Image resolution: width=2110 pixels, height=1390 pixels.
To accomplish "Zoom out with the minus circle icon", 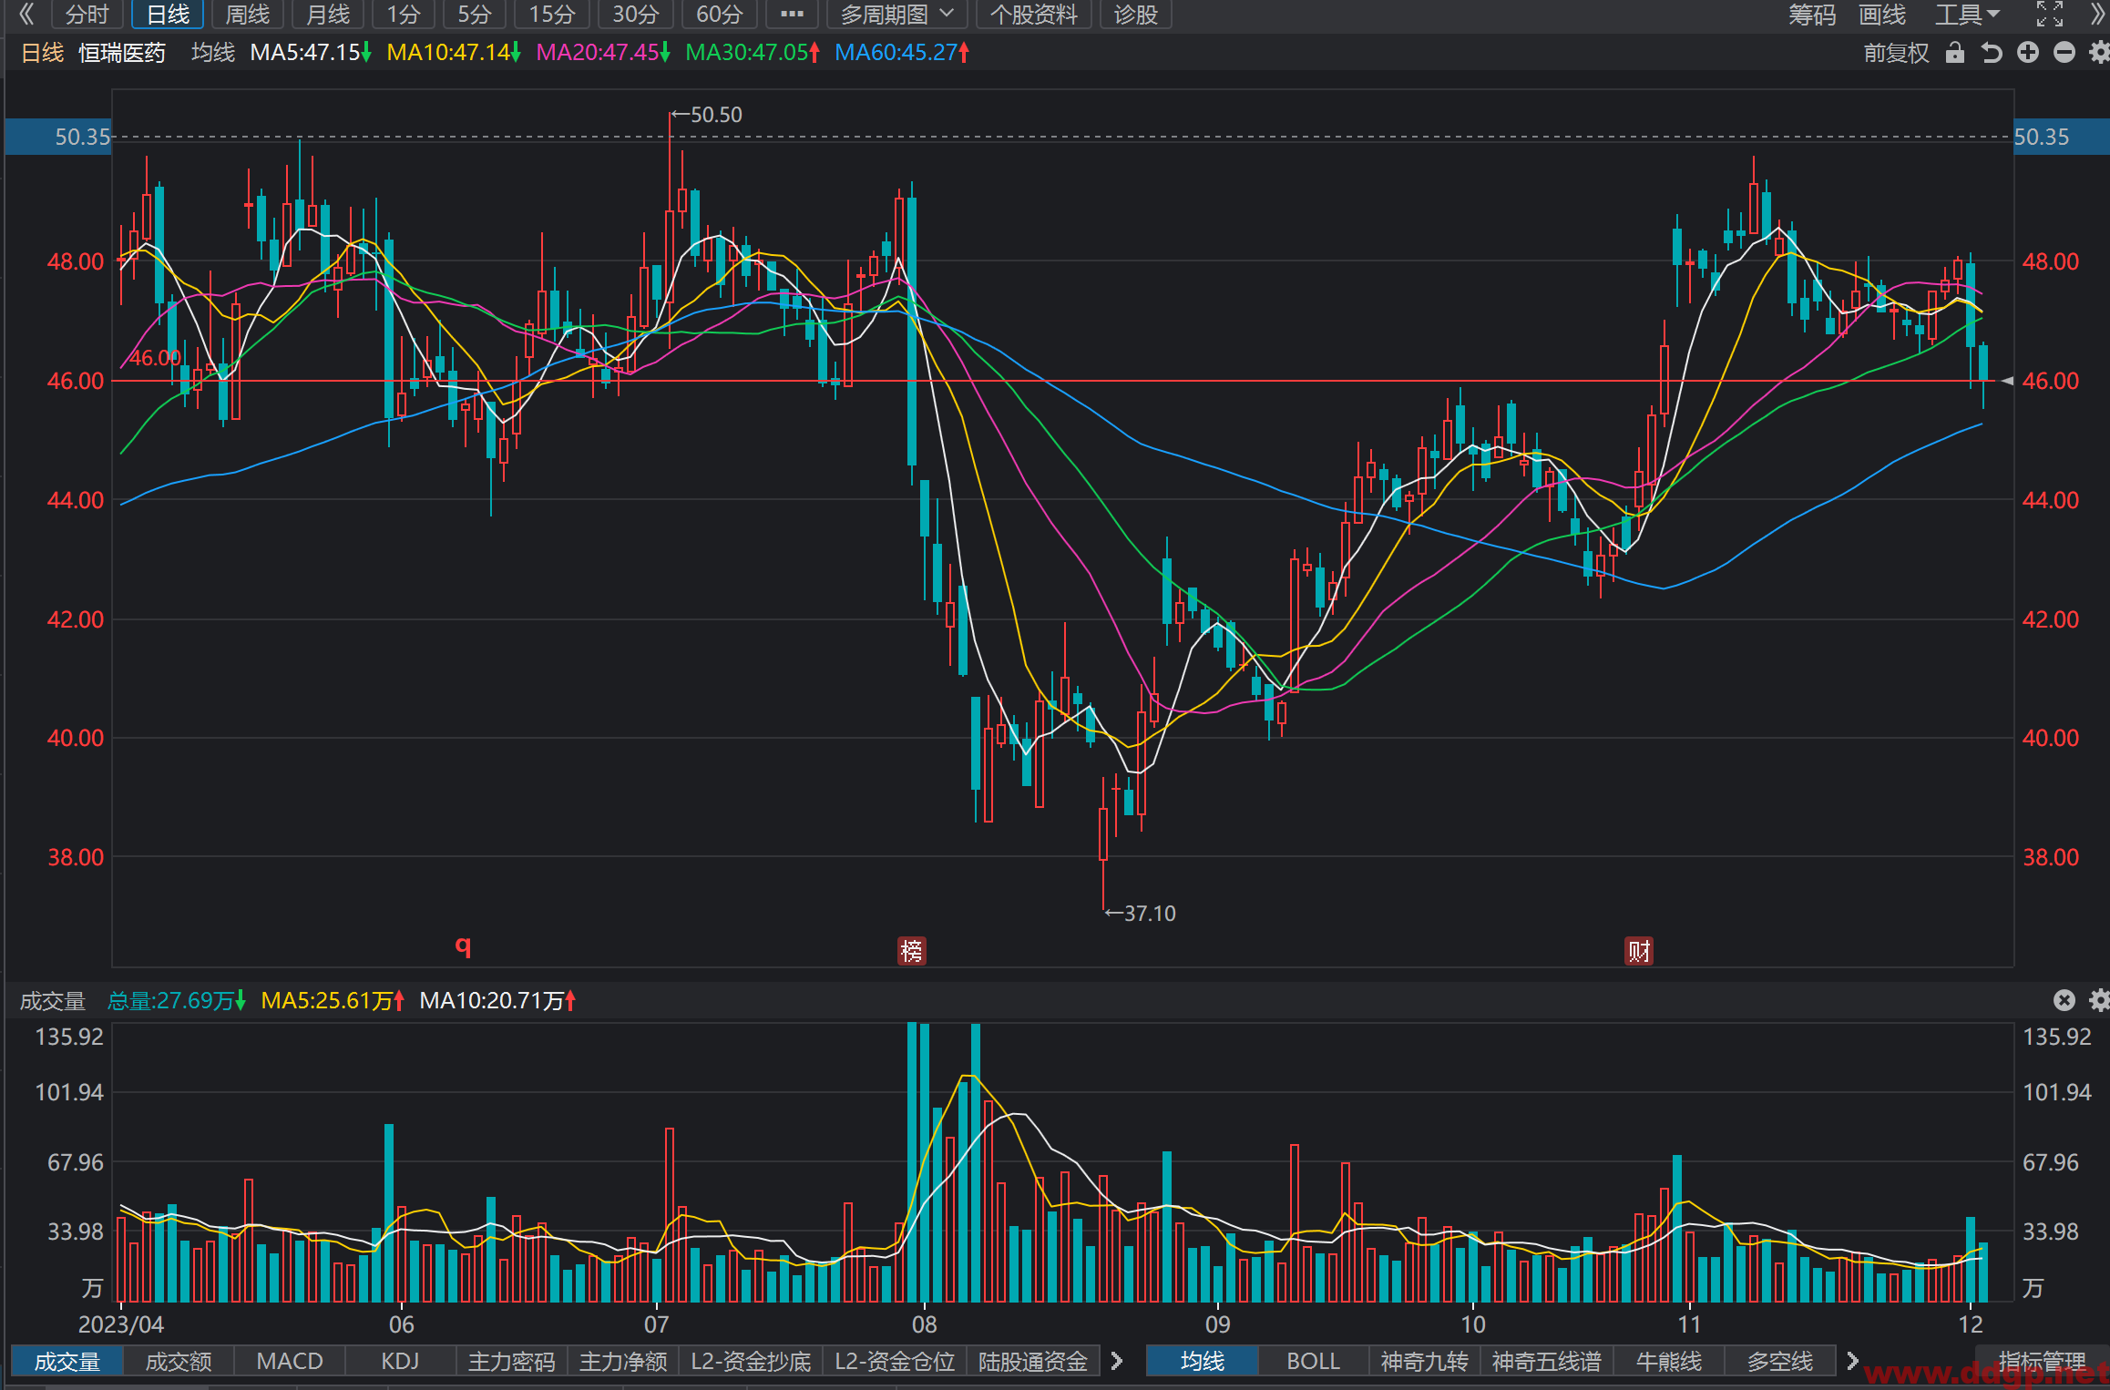I will 2064,53.
